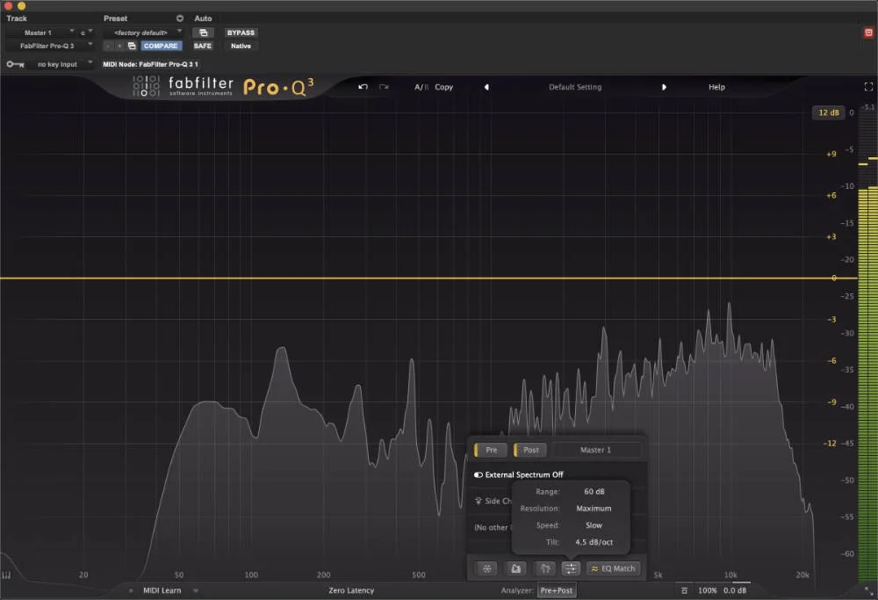
Task: Click the redo arrow in Pro-Q header
Action: 384,87
